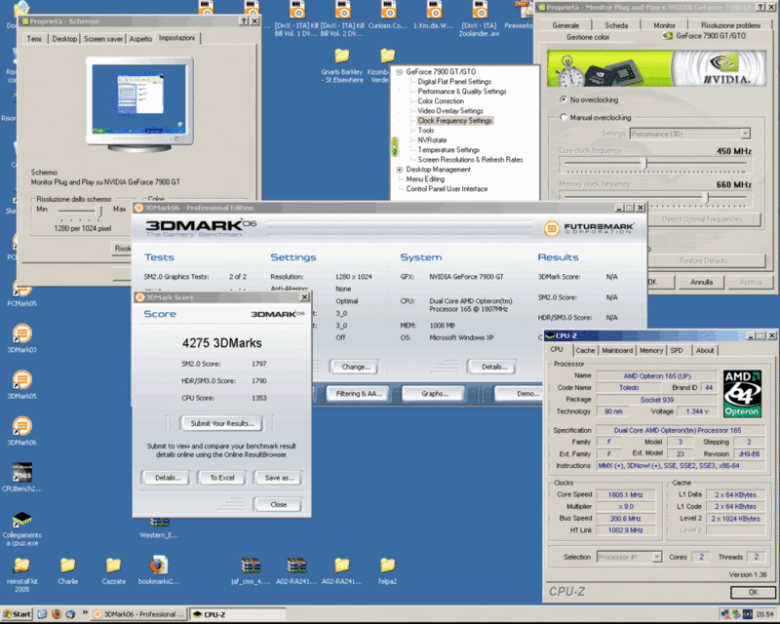This screenshot has height=624, width=780.
Task: Click the screen resolution slider handle
Action: tap(99, 212)
